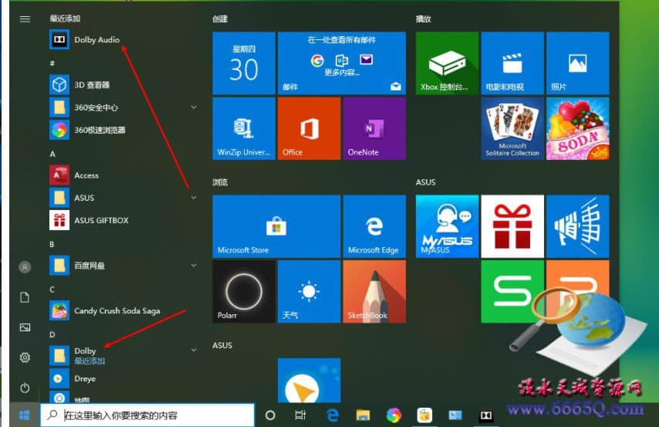The image size is (659, 427).
Task: Click the 浏览 tile group title
Action: (x=220, y=182)
